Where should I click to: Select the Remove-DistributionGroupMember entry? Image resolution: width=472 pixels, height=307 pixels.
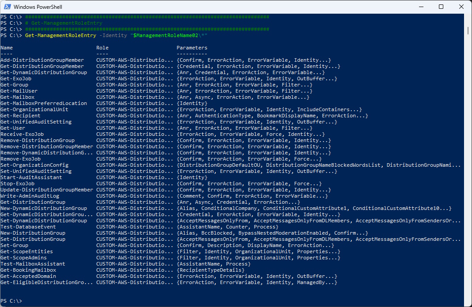[x=47, y=146]
